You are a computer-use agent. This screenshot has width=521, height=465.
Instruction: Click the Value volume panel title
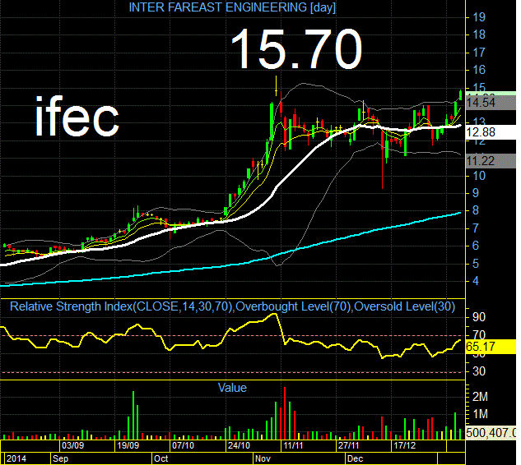(x=232, y=388)
